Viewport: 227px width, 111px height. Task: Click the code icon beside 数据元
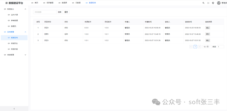tap(9, 26)
